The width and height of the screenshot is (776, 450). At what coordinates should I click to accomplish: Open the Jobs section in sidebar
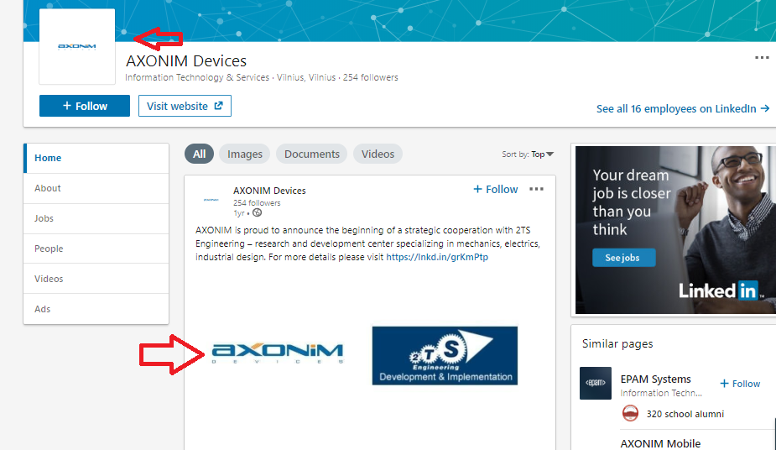coord(44,218)
